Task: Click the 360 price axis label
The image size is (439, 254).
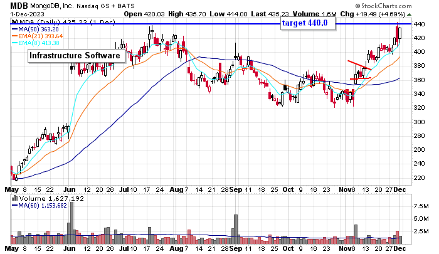Action: [x=420, y=80]
